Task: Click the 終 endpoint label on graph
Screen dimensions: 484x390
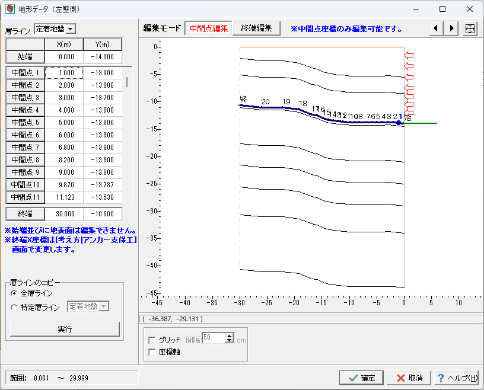Action: [243, 99]
